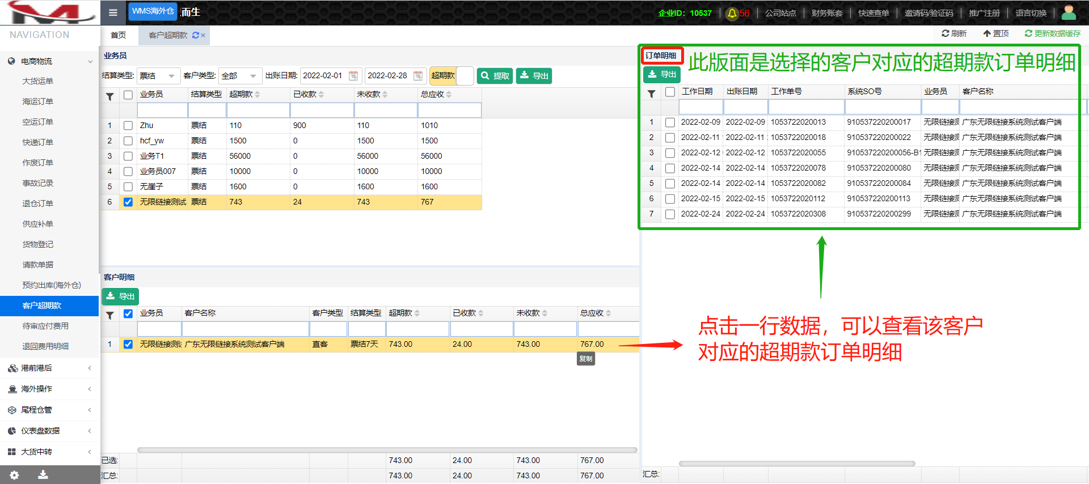Open 待审应付费用 in the sidebar
Viewport: 1089px width, 484px height.
tap(45, 326)
